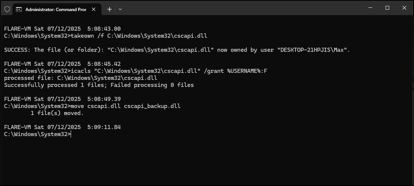Click the 5:09:11.84 timestamp line
Image resolution: width=414 pixels, height=186 pixels.
[62, 127]
